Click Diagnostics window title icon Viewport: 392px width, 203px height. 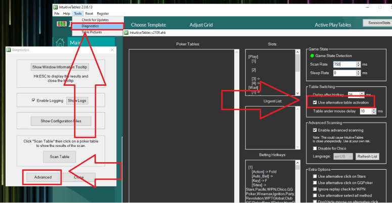point(9,49)
